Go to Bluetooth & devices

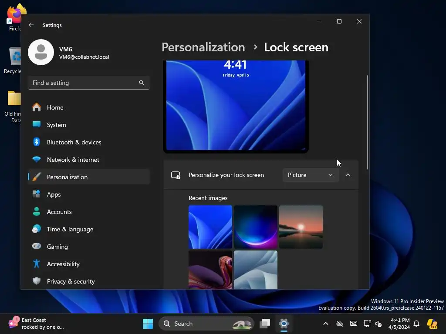point(89,142)
